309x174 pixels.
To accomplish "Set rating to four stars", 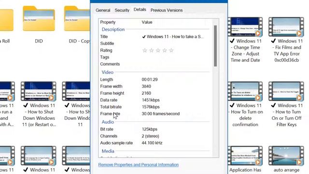I will point(165,50).
